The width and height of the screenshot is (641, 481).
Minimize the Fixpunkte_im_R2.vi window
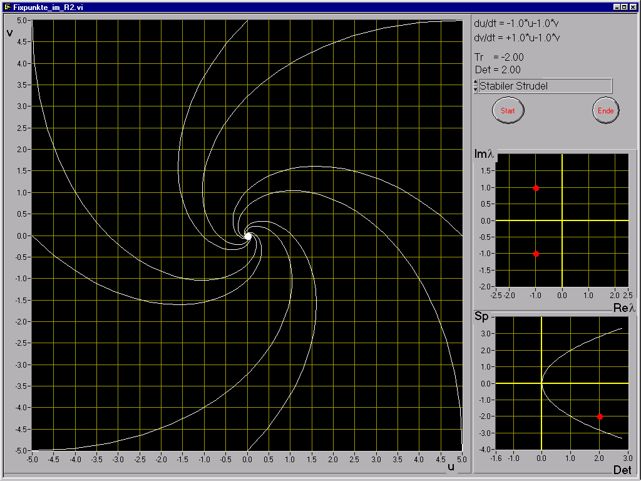[x=617, y=6]
